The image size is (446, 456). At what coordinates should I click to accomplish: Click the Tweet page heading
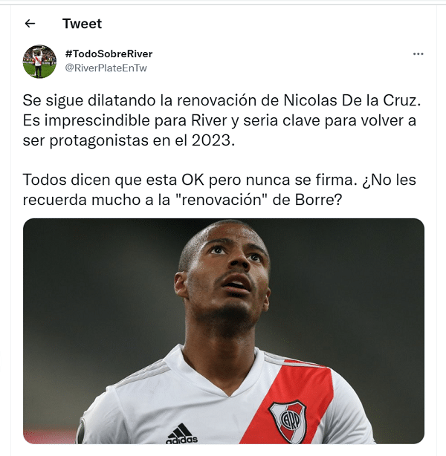[82, 24]
